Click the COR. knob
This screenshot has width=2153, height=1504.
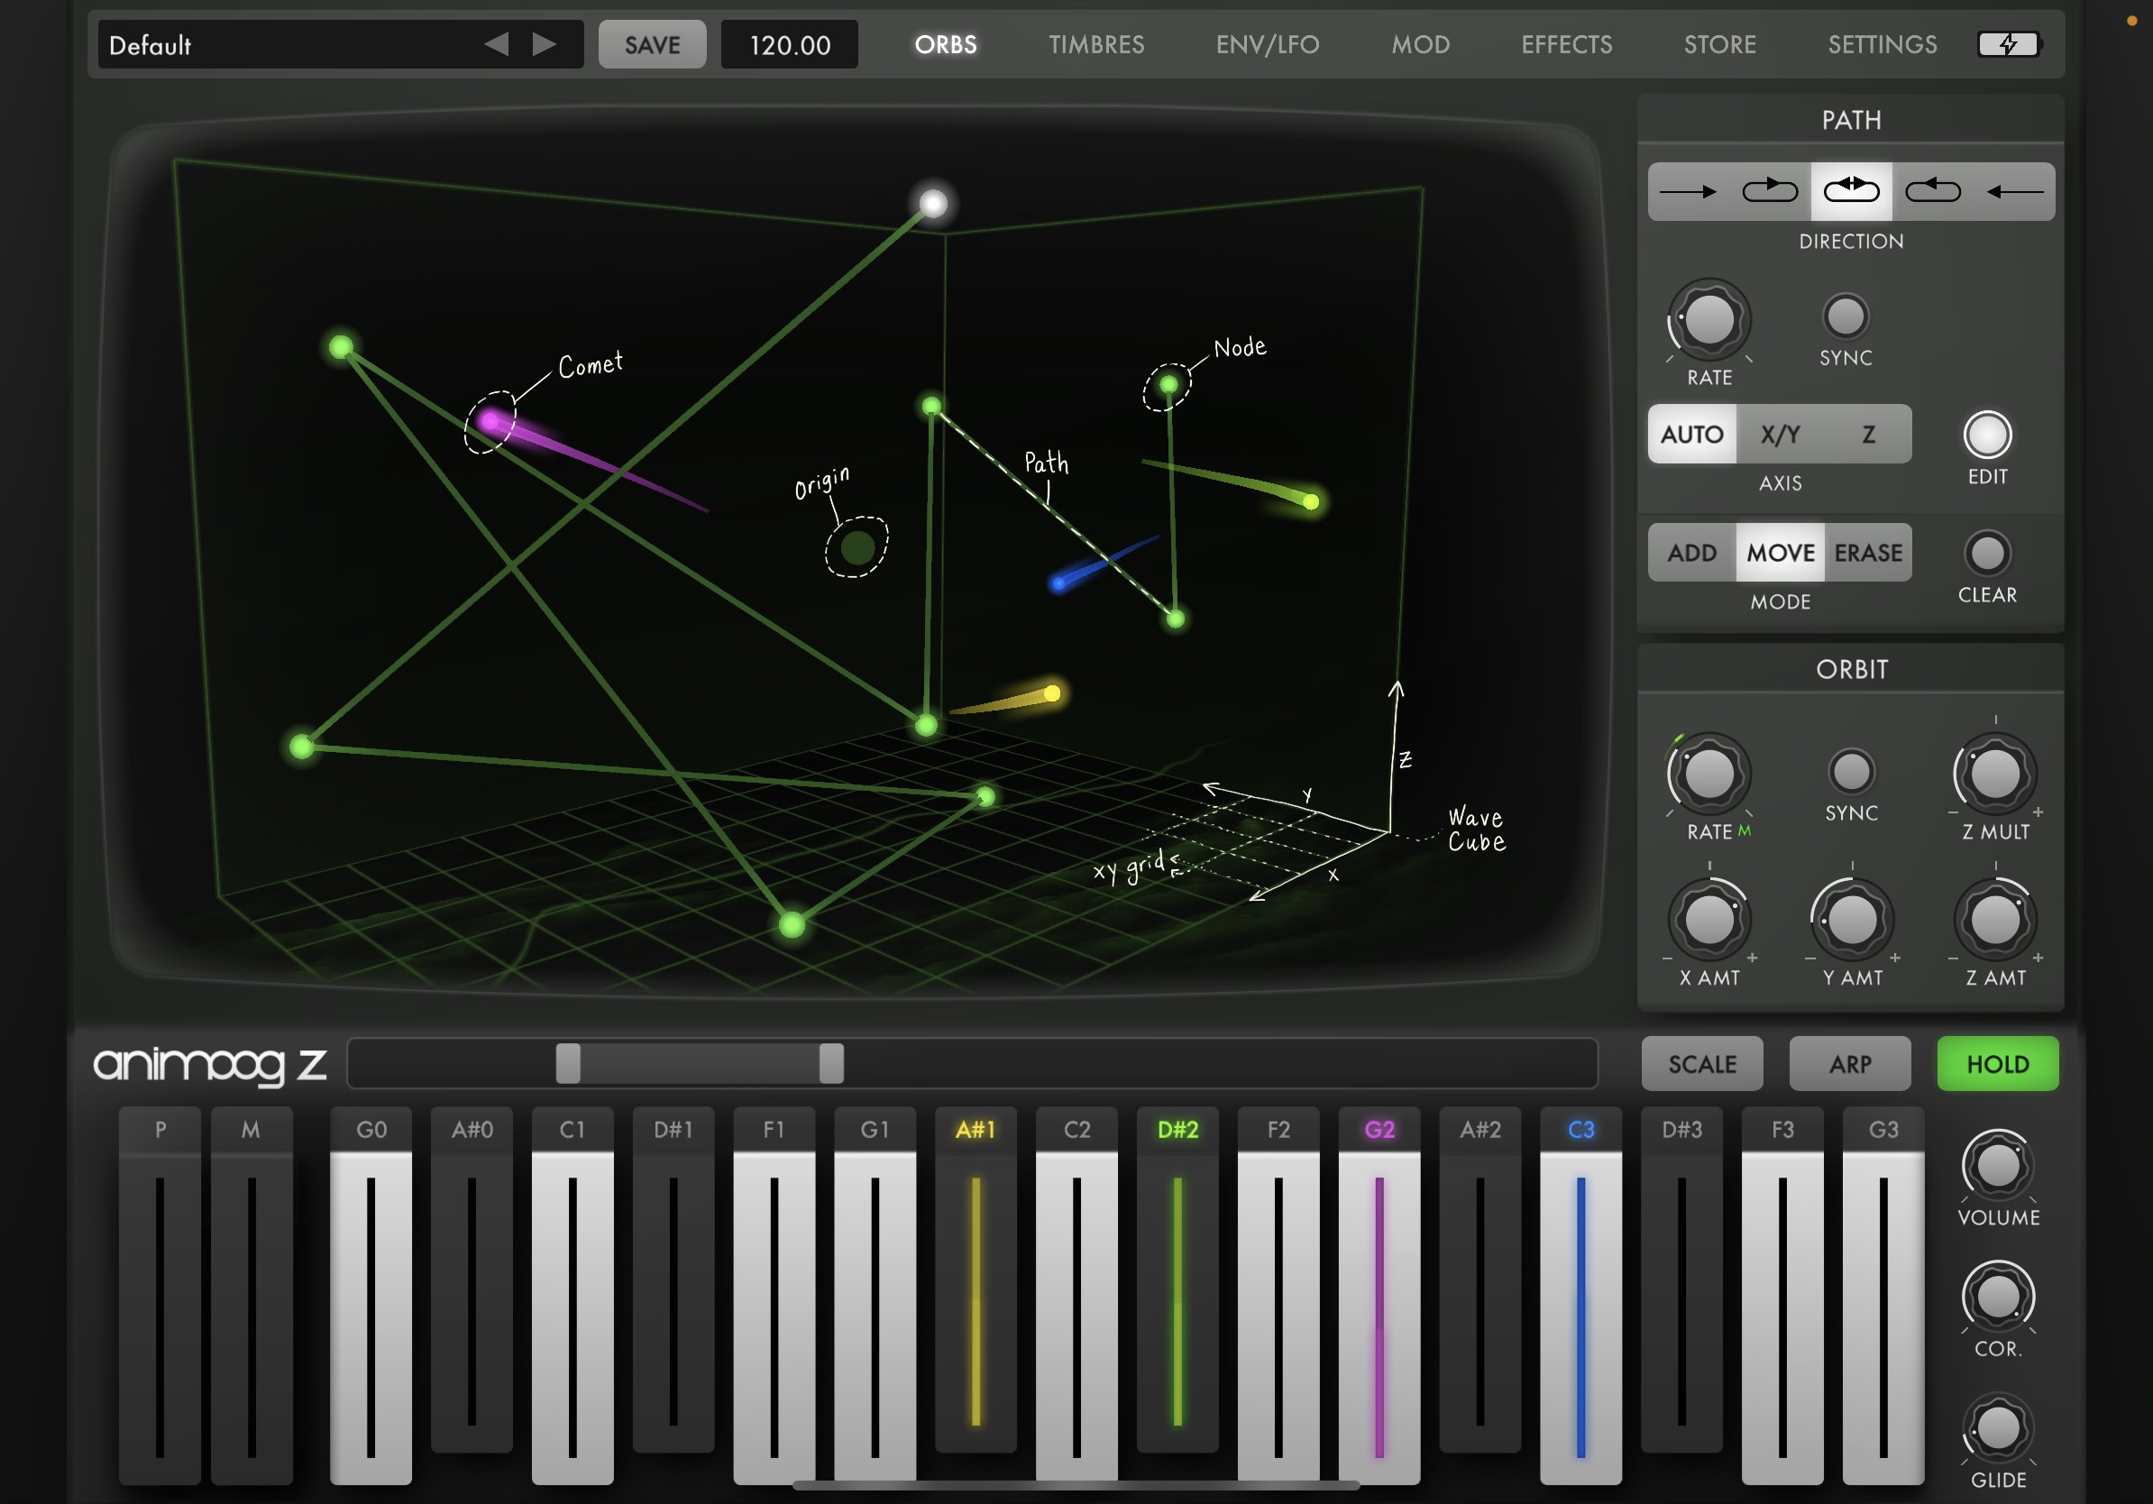tap(1997, 1297)
